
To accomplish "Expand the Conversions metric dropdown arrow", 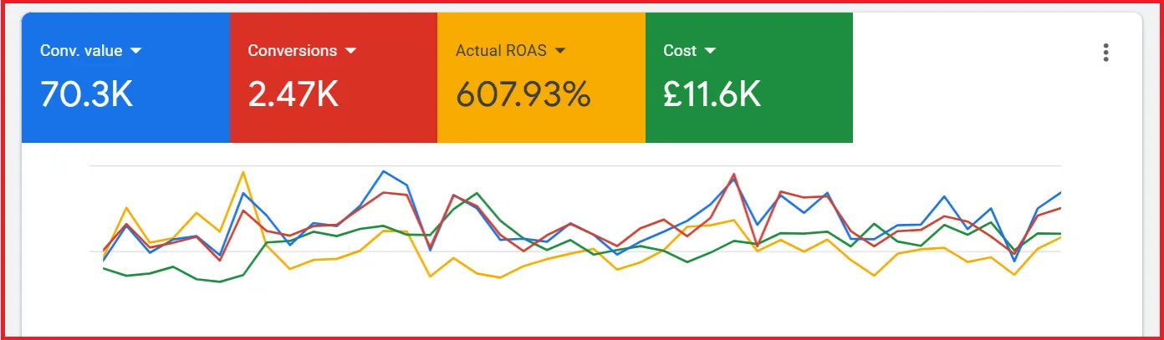I will (351, 51).
